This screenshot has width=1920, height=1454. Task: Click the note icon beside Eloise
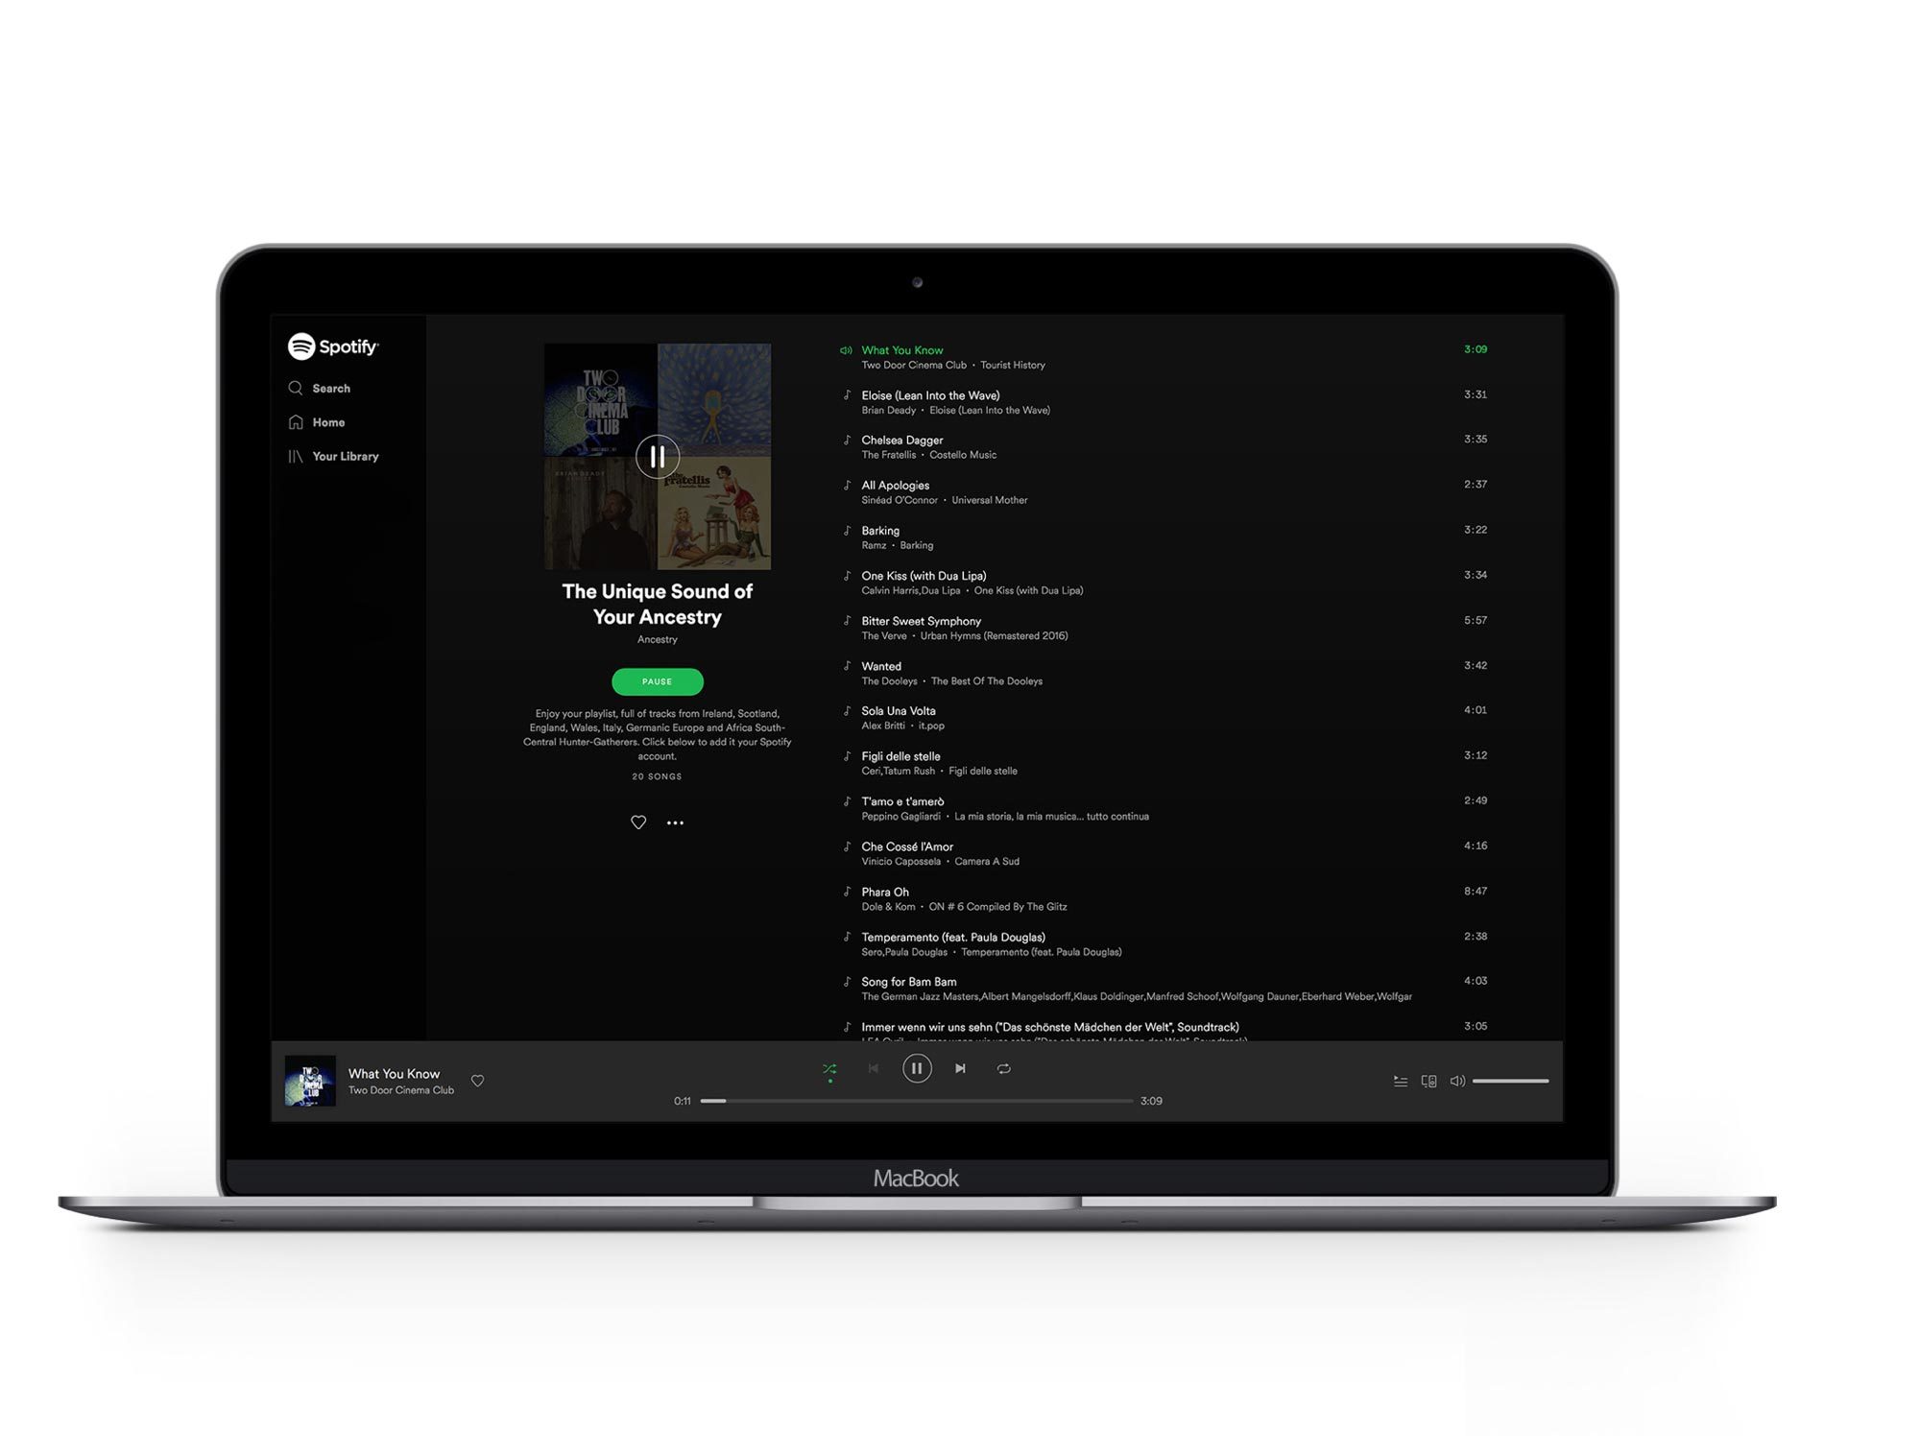847,394
